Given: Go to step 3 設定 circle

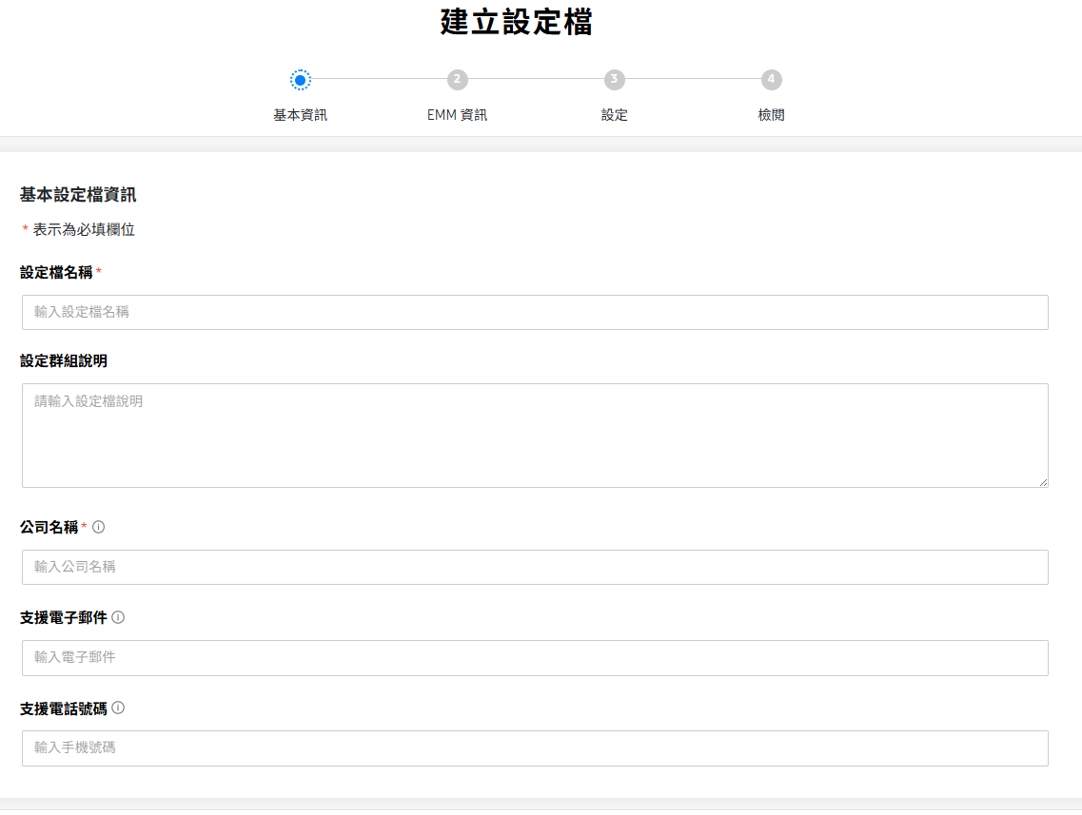Looking at the screenshot, I should (614, 80).
